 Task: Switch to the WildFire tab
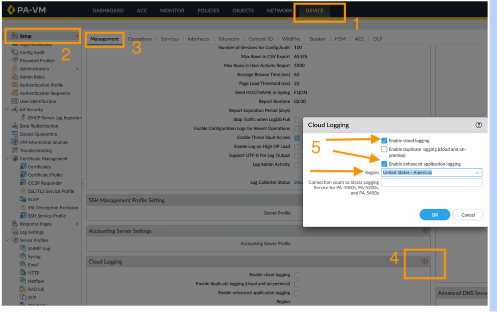[291, 39]
